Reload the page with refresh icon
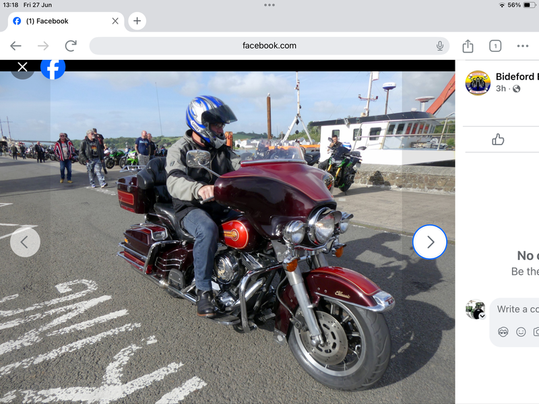539x404 pixels. (x=71, y=46)
